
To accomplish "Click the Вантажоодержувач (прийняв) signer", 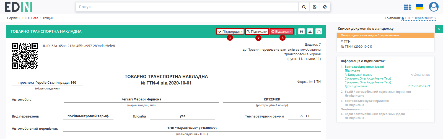I will [367, 101].
